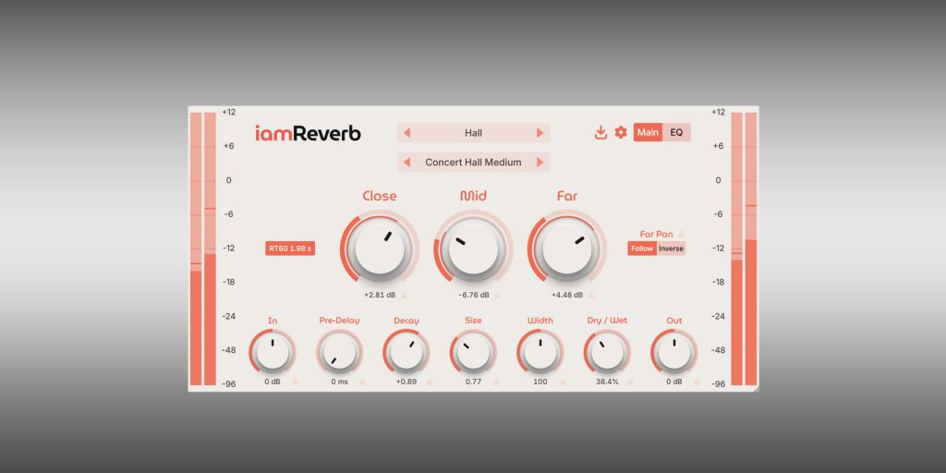The height and width of the screenshot is (473, 946).
Task: Click the preset download/save icon
Action: click(600, 133)
